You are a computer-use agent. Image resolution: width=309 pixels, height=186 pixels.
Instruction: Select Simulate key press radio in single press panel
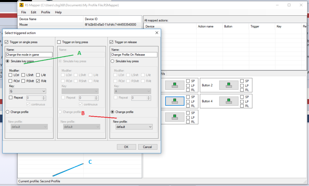[x=7, y=61]
